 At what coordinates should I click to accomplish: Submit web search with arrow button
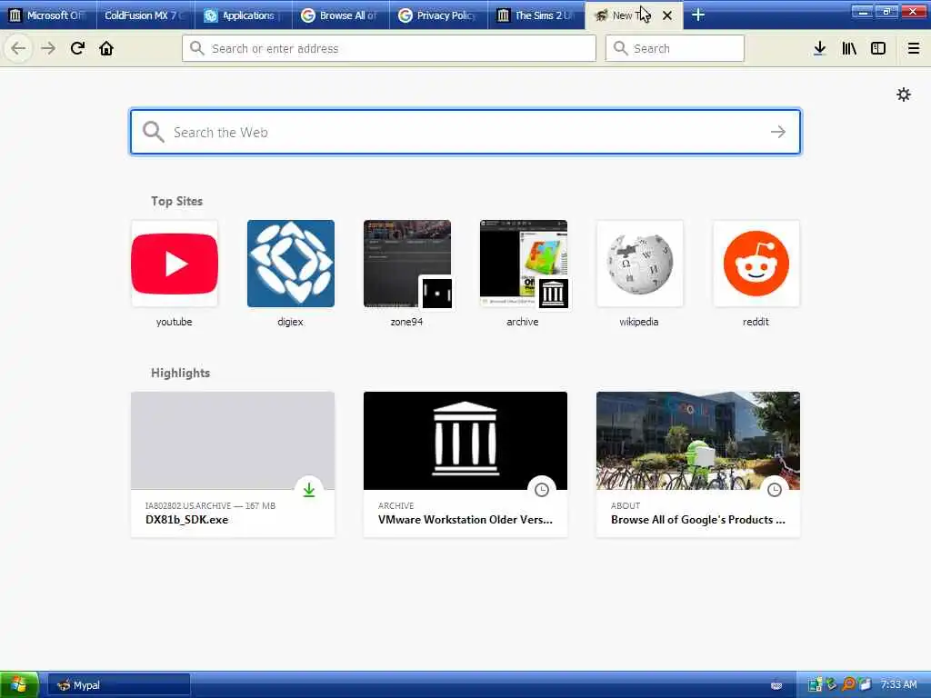pyautogui.click(x=778, y=132)
